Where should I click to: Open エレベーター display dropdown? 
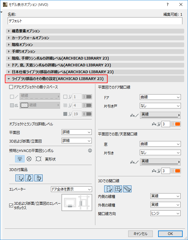tap(71, 189)
